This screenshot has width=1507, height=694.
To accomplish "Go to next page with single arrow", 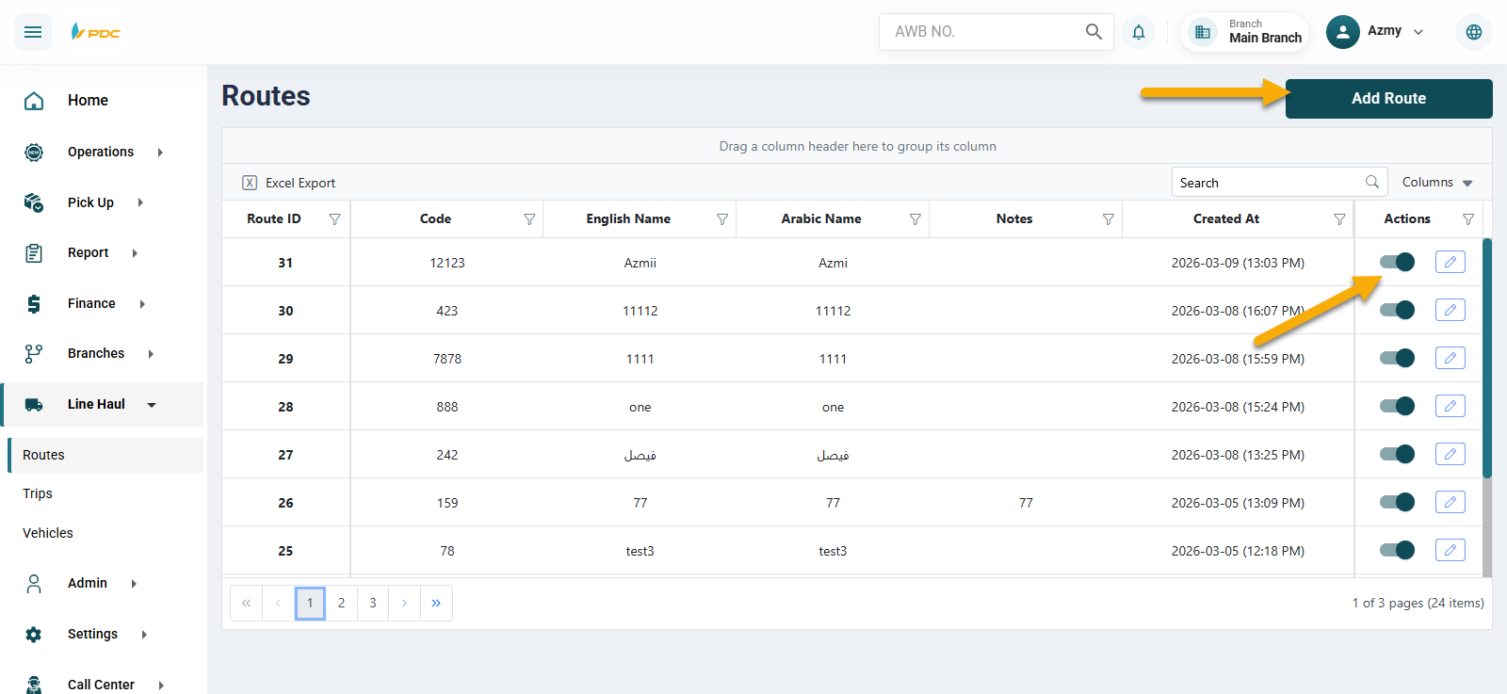I will [404, 604].
